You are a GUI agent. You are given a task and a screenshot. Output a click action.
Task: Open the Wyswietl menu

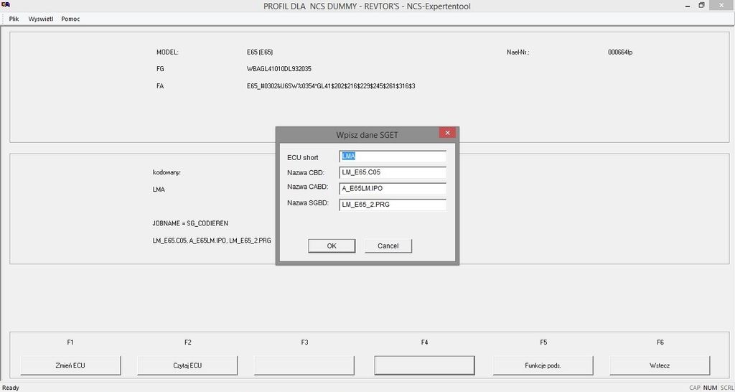point(41,19)
